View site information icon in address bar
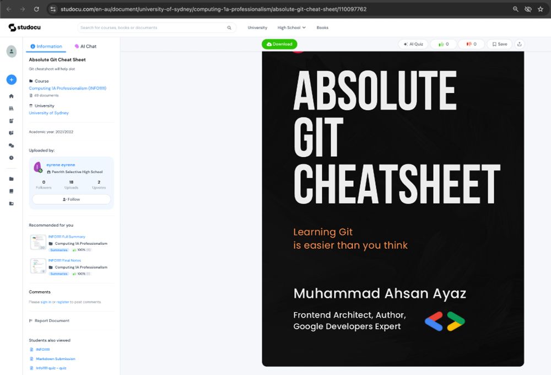The image size is (551, 375). tap(53, 9)
